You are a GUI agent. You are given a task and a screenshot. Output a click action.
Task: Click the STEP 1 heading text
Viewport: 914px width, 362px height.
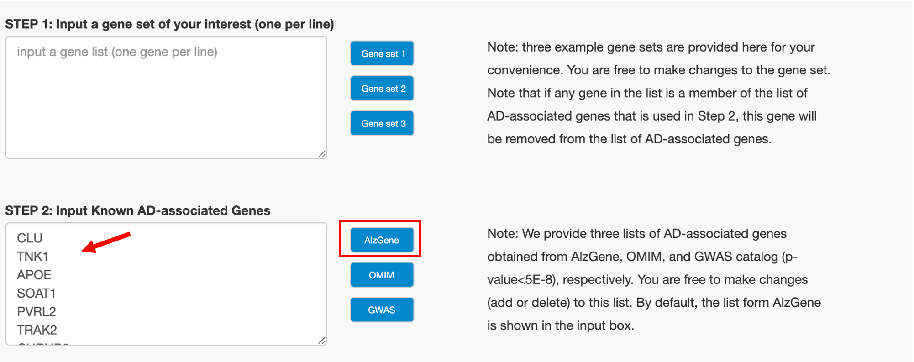[x=169, y=24]
